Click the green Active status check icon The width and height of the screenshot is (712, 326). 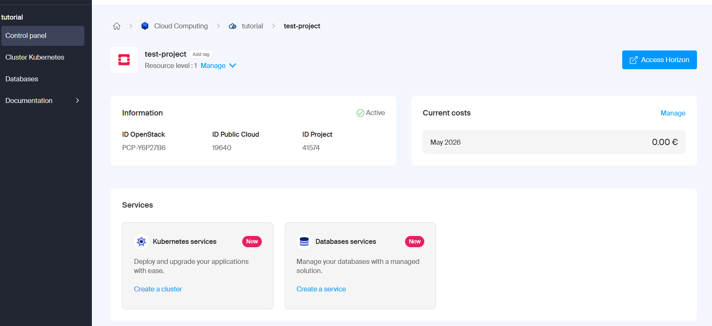coord(360,113)
